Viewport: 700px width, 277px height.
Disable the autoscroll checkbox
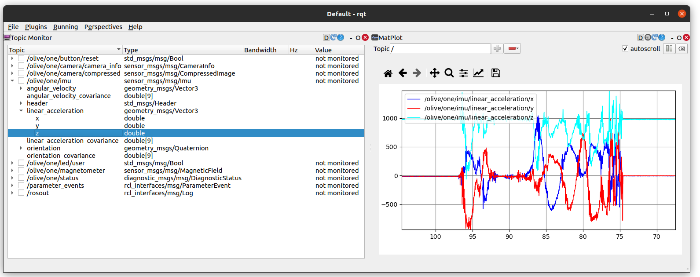point(625,49)
